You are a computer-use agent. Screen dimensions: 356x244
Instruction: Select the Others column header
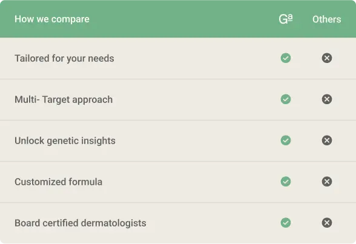pos(326,19)
